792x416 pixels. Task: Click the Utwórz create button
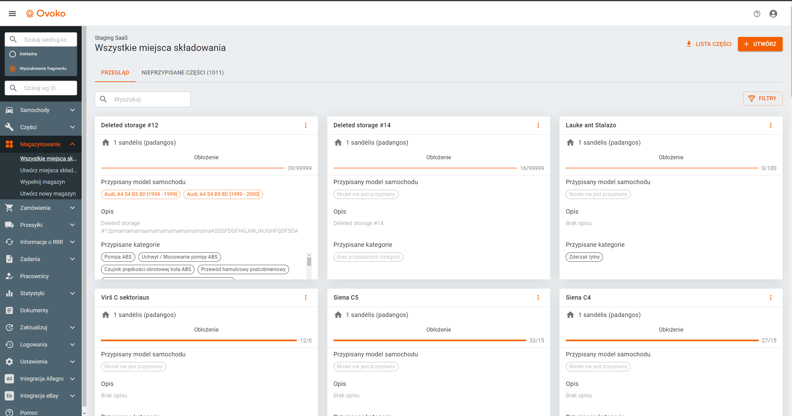[760, 44]
